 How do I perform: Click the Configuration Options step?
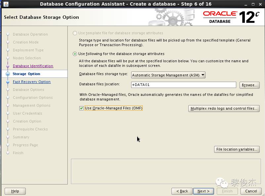33,98
